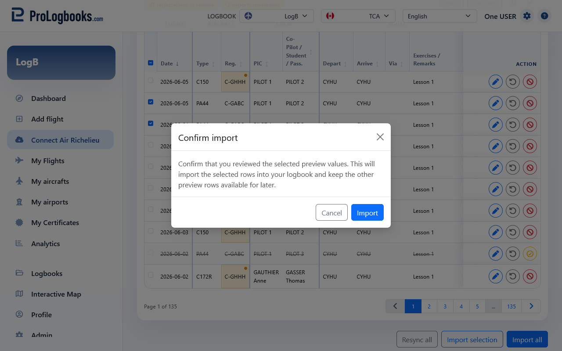Close the Confirm import dialog with X
This screenshot has height=351, width=562.
tap(380, 137)
